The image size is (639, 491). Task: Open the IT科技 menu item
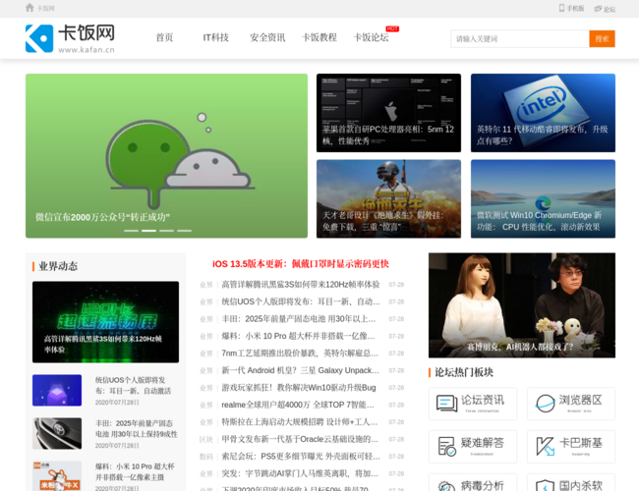click(x=216, y=37)
